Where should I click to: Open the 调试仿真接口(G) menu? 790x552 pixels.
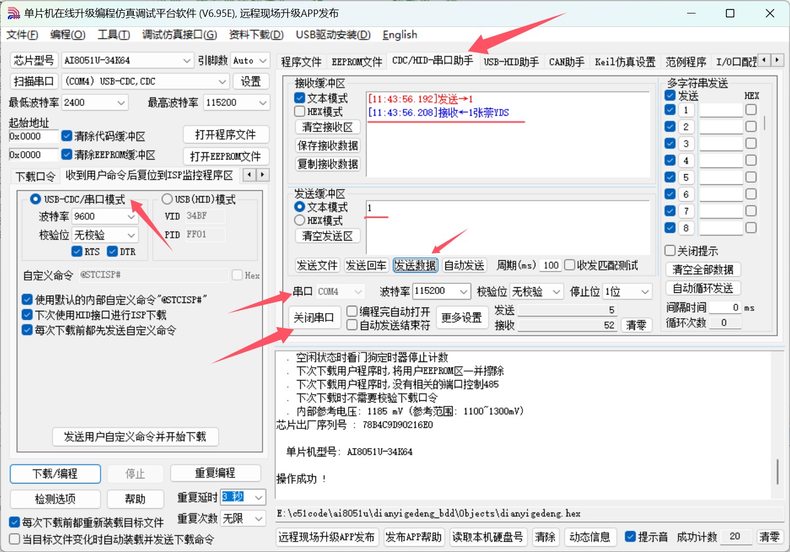click(179, 35)
